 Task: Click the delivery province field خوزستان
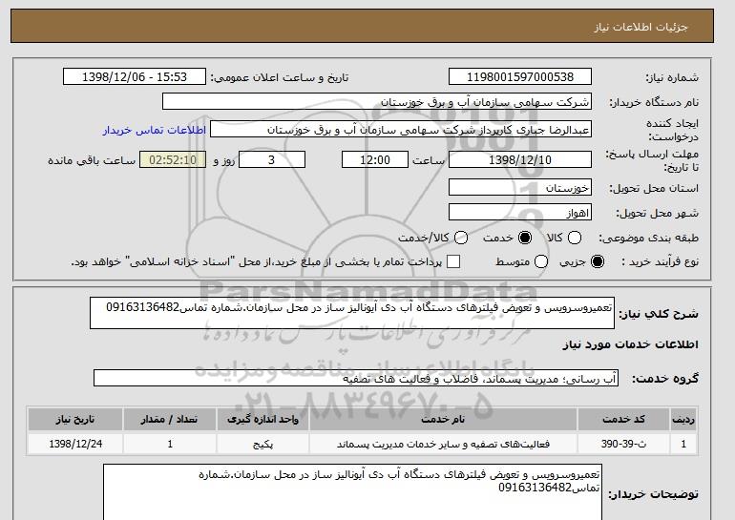tap(520, 188)
